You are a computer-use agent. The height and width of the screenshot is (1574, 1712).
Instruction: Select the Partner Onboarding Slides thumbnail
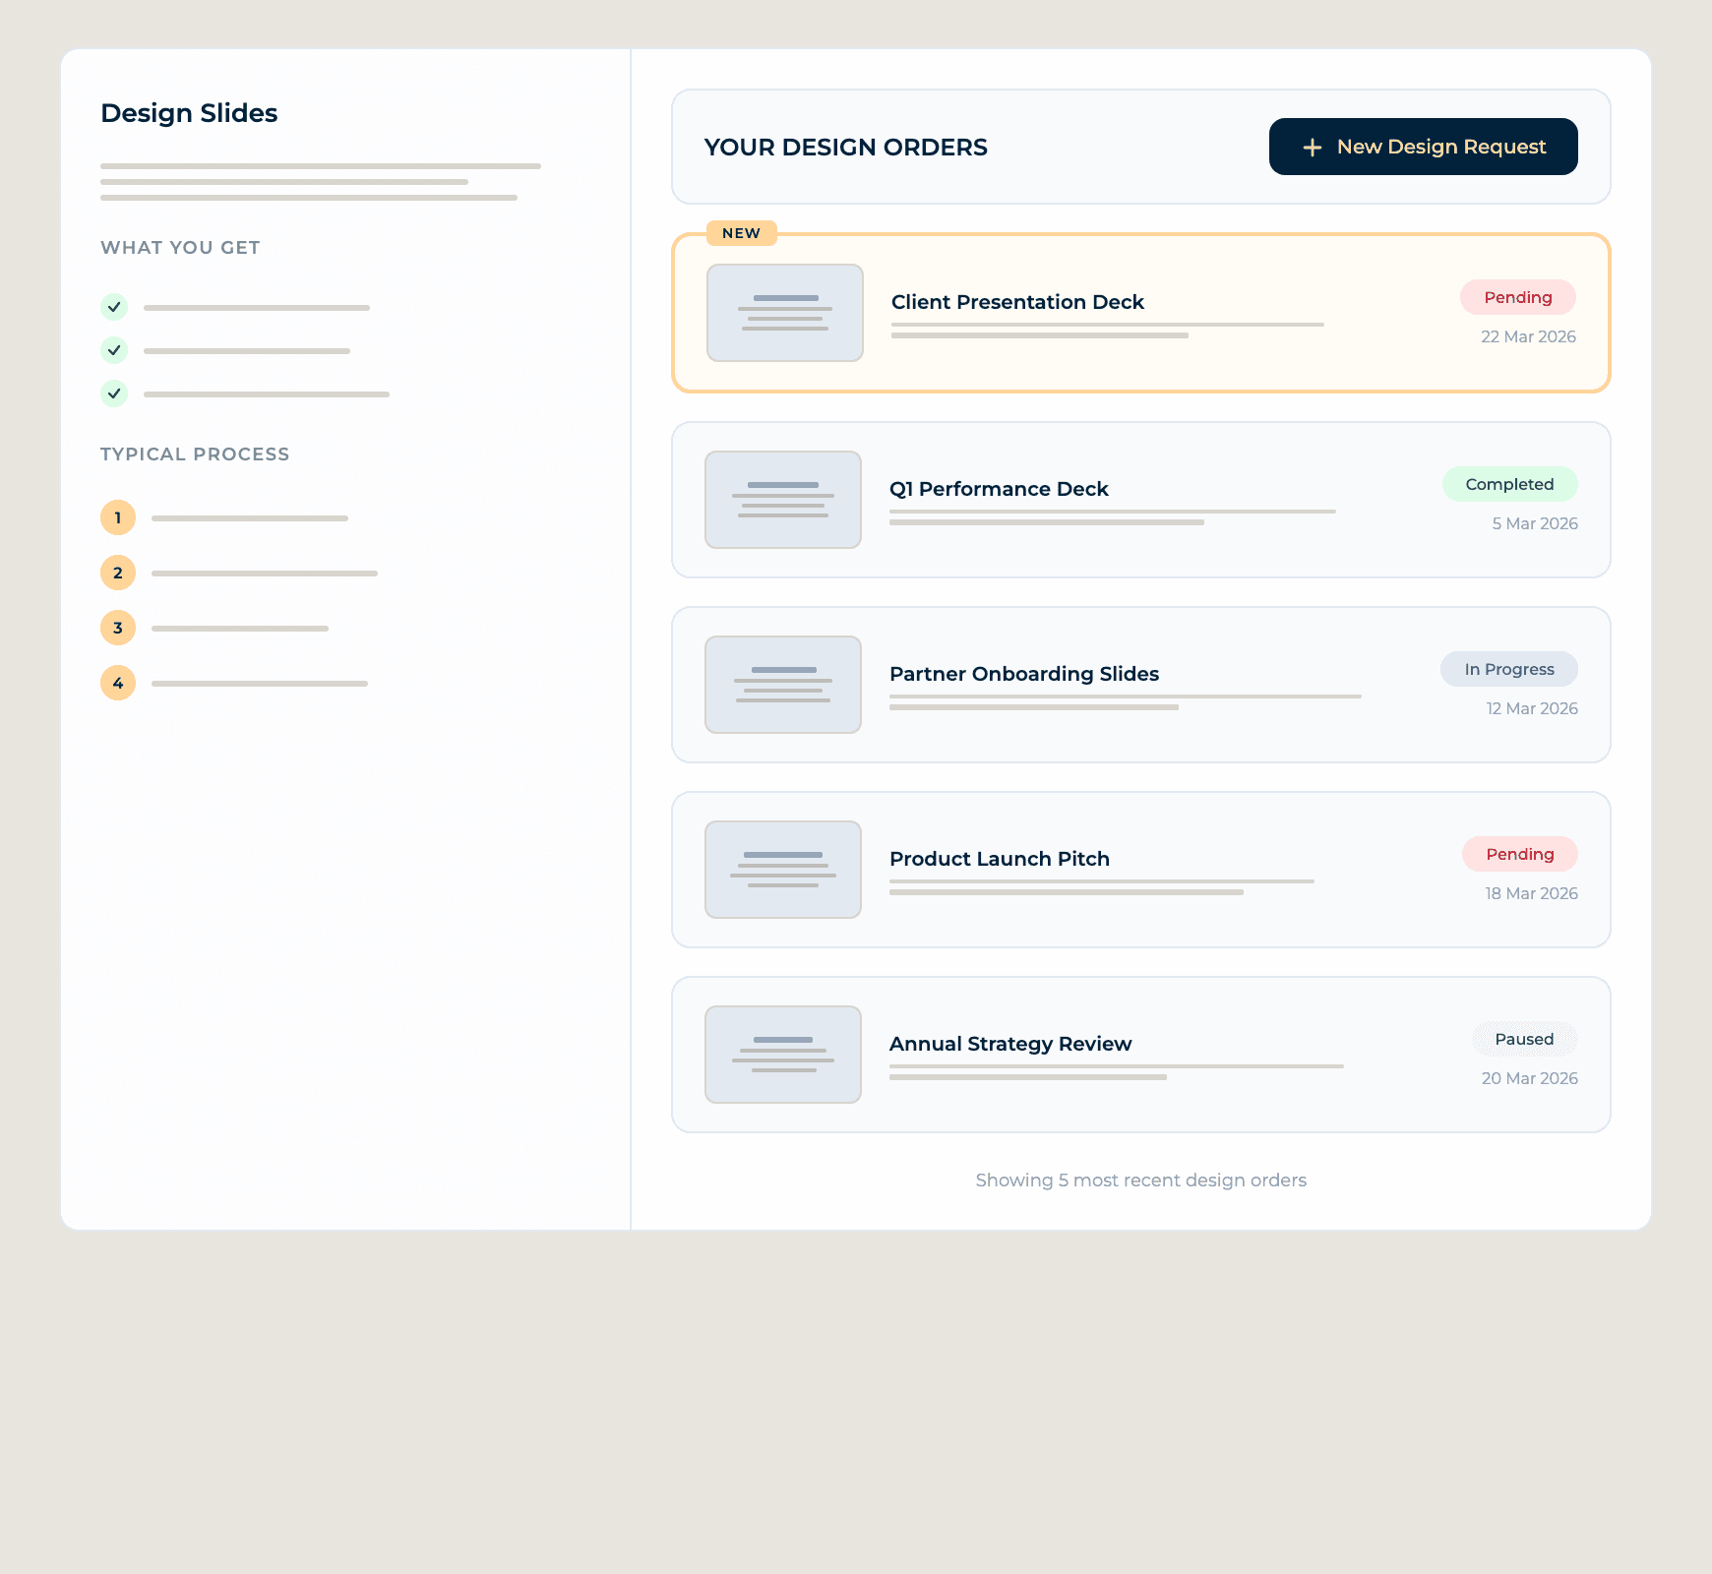pos(782,685)
